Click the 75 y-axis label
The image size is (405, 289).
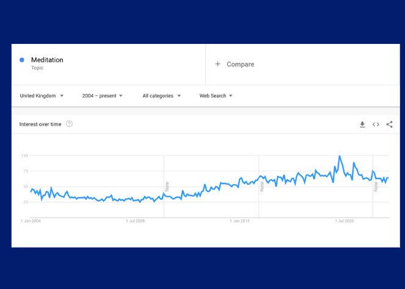(25, 171)
